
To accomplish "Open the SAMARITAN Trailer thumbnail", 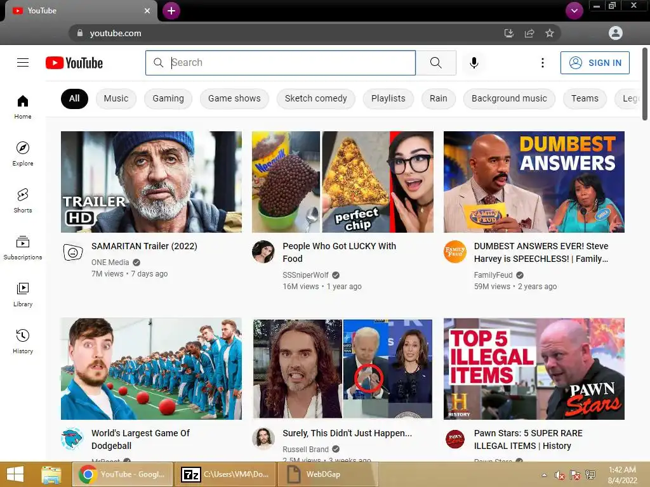I will pos(151,182).
